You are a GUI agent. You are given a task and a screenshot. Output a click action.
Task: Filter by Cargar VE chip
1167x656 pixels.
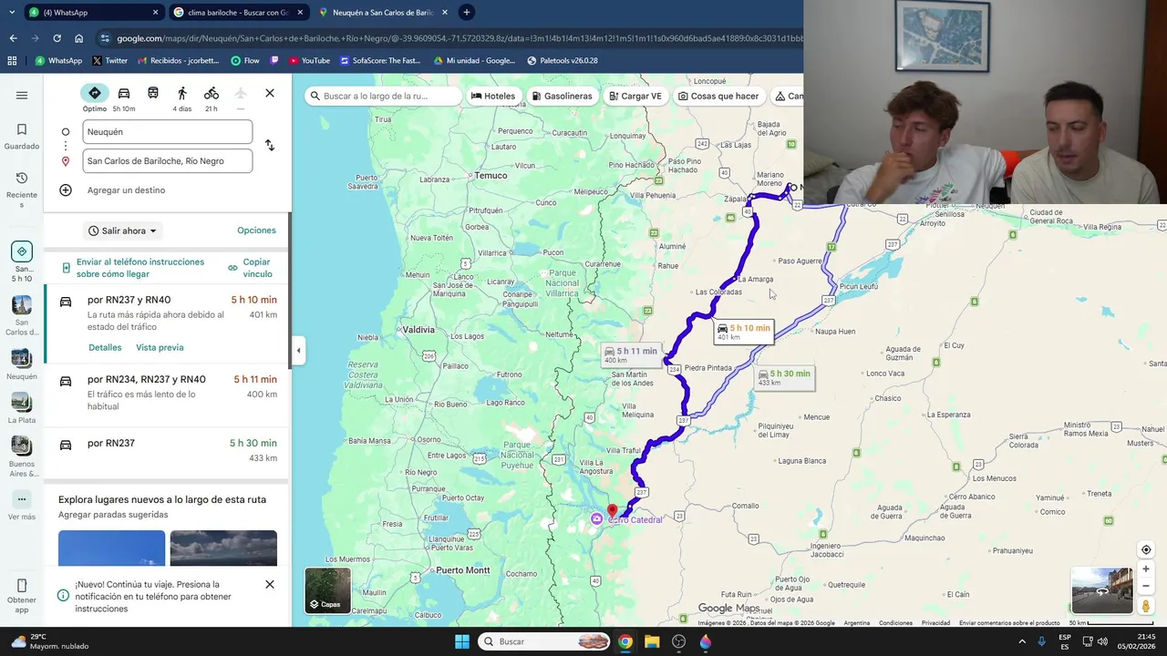click(x=635, y=96)
